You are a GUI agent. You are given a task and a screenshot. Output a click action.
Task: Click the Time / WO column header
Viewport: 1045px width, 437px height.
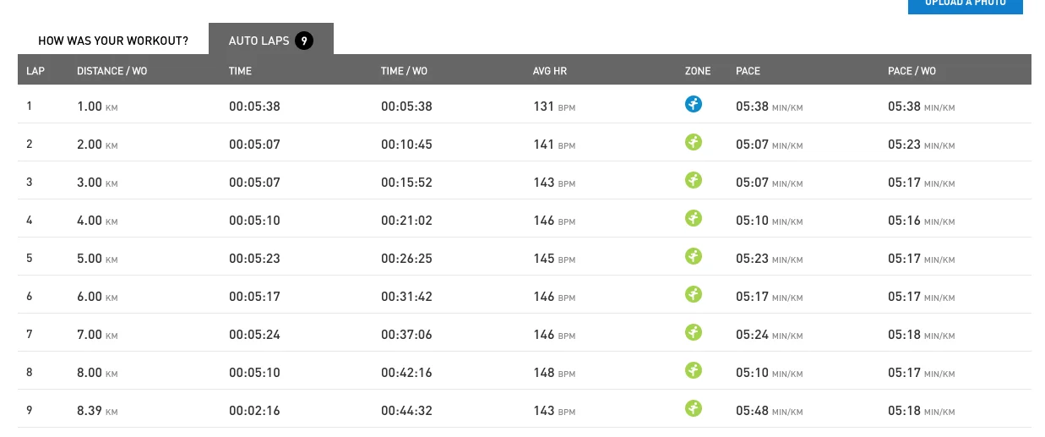404,71
